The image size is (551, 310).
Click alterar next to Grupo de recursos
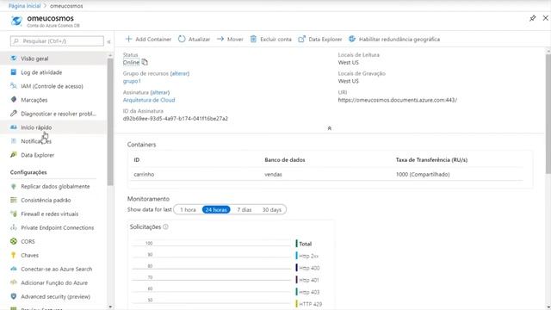pyautogui.click(x=180, y=73)
